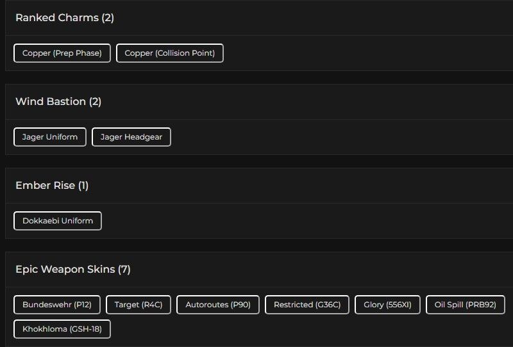Click the (2) count beside Ranked Charms
Viewport: 513px width, 347px height.
pos(108,18)
